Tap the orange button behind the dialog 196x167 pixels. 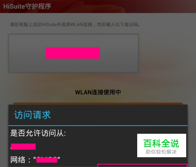point(98,104)
